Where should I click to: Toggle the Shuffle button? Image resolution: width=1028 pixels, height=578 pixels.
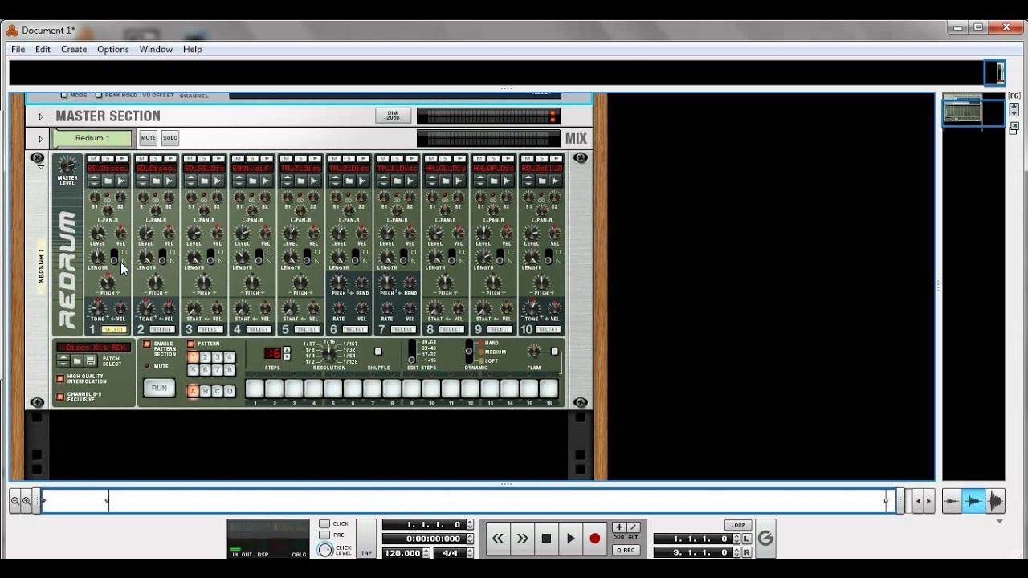coord(378,352)
